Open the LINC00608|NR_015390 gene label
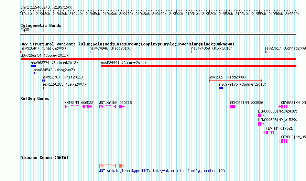Screen dimensions: 306x181 click(277, 120)
